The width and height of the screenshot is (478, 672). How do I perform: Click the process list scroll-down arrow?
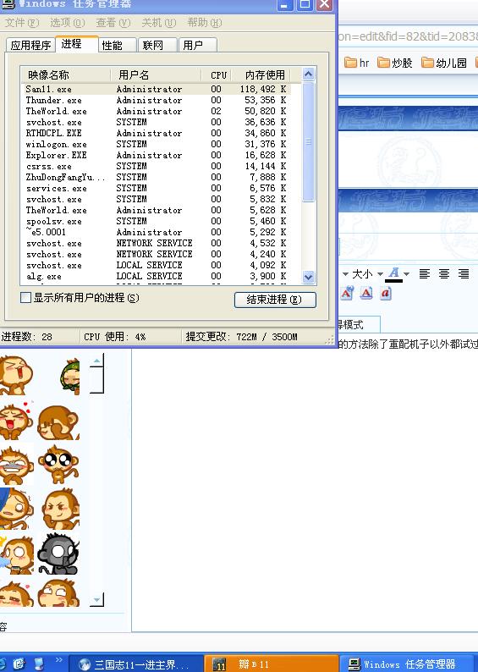click(308, 277)
